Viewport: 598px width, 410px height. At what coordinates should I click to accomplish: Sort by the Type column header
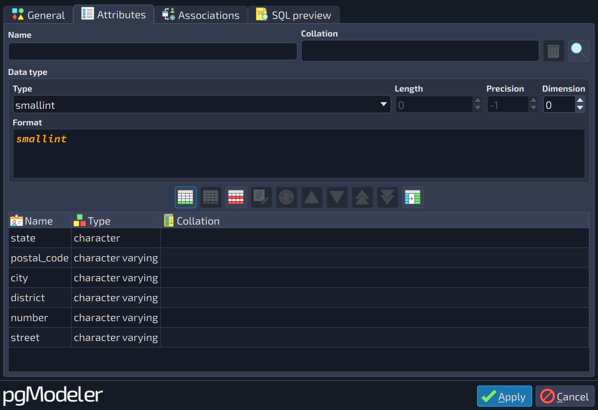click(116, 221)
